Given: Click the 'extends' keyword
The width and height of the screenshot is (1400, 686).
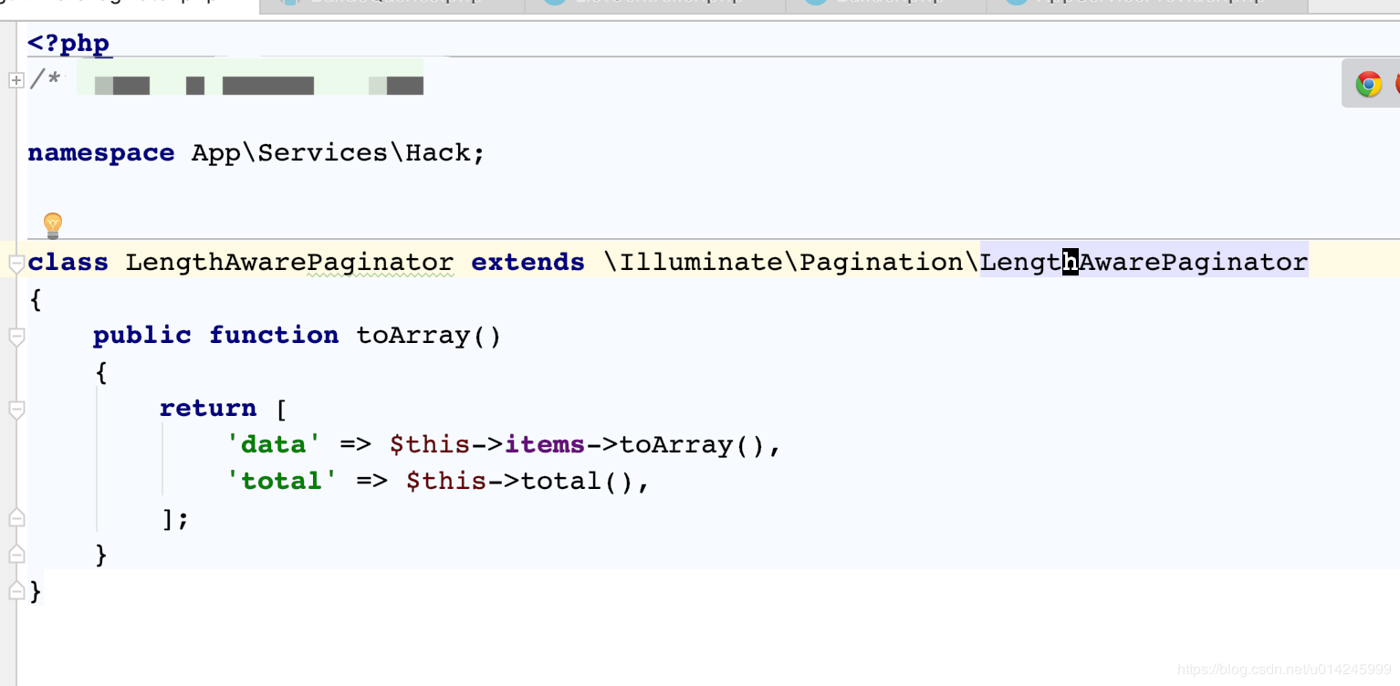Looking at the screenshot, I should (x=528, y=263).
